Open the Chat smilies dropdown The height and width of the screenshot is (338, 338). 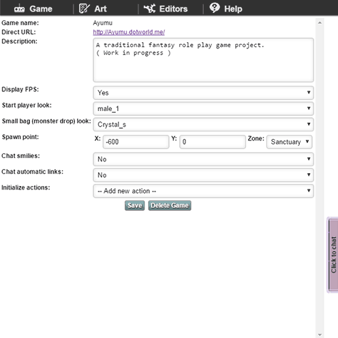pos(203,159)
